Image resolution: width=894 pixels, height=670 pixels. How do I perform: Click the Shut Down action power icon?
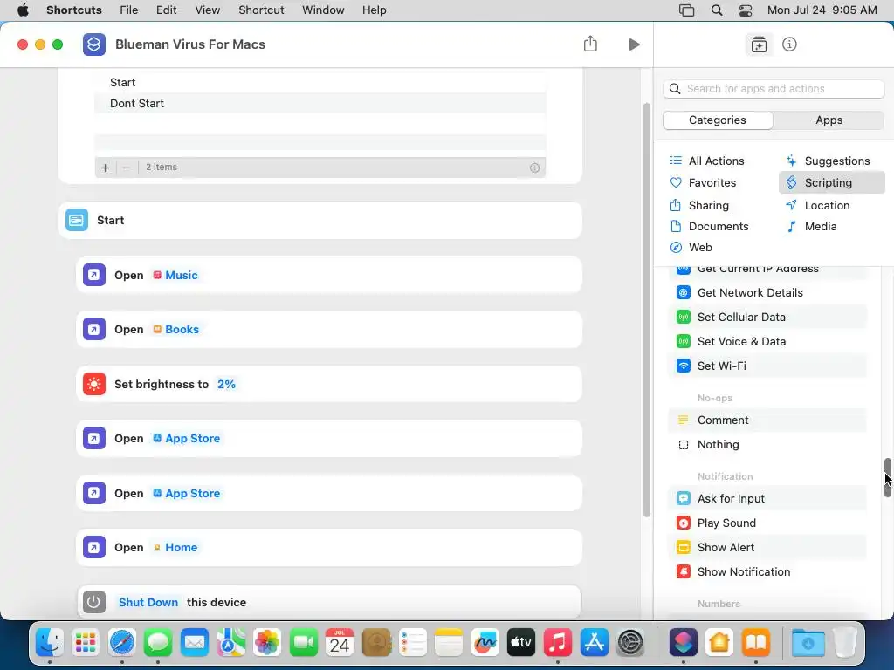tap(94, 602)
